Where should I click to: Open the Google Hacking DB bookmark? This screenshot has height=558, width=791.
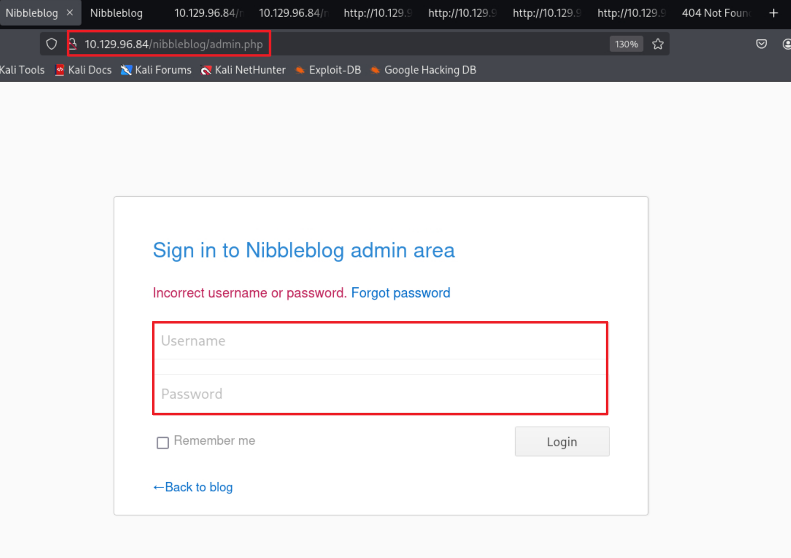click(424, 70)
